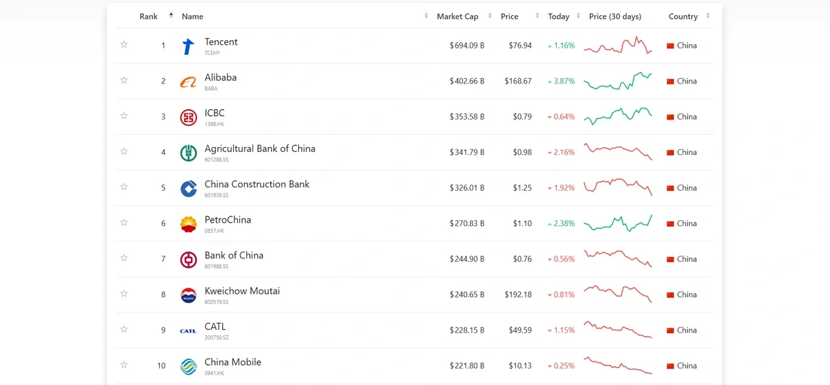This screenshot has height=385, width=830.
Task: Click the Tencent company logo icon
Action: (188, 46)
